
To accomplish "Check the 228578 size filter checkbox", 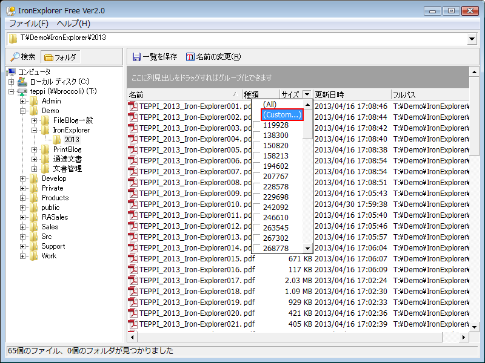I will [x=256, y=187].
